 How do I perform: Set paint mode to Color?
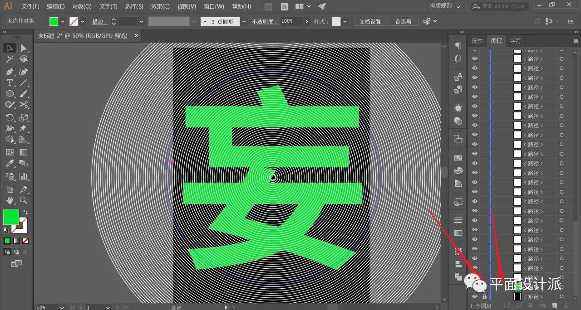tap(7, 241)
